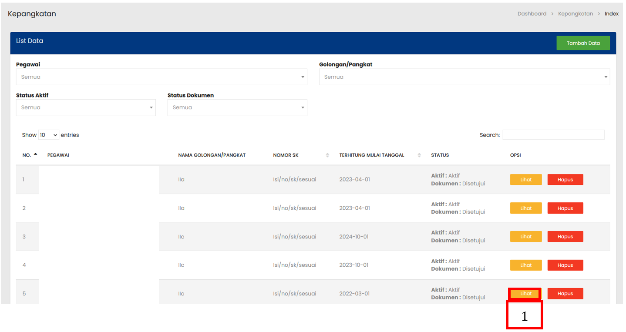Click Lihat for row 1
626x332 pixels.
(526, 180)
